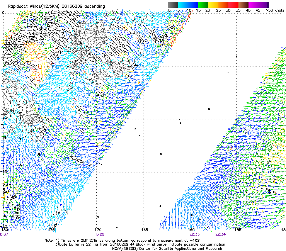
Task: Click the cyan 5-10 knots legend color
Action: (x=183, y=5)
